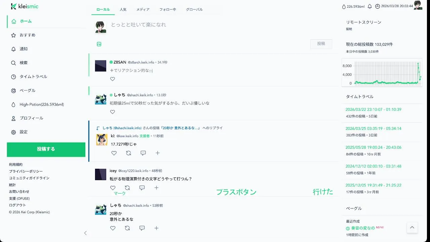The width and height of the screenshot is (430, 242).
Task: Like the しゃち post about 初期値25ml
Action: (x=113, y=112)
